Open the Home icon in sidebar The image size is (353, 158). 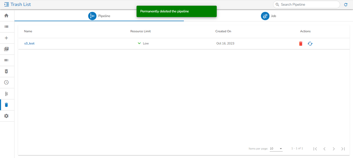coord(6,15)
